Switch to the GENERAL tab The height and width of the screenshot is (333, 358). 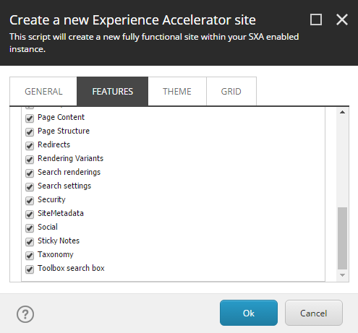point(43,92)
